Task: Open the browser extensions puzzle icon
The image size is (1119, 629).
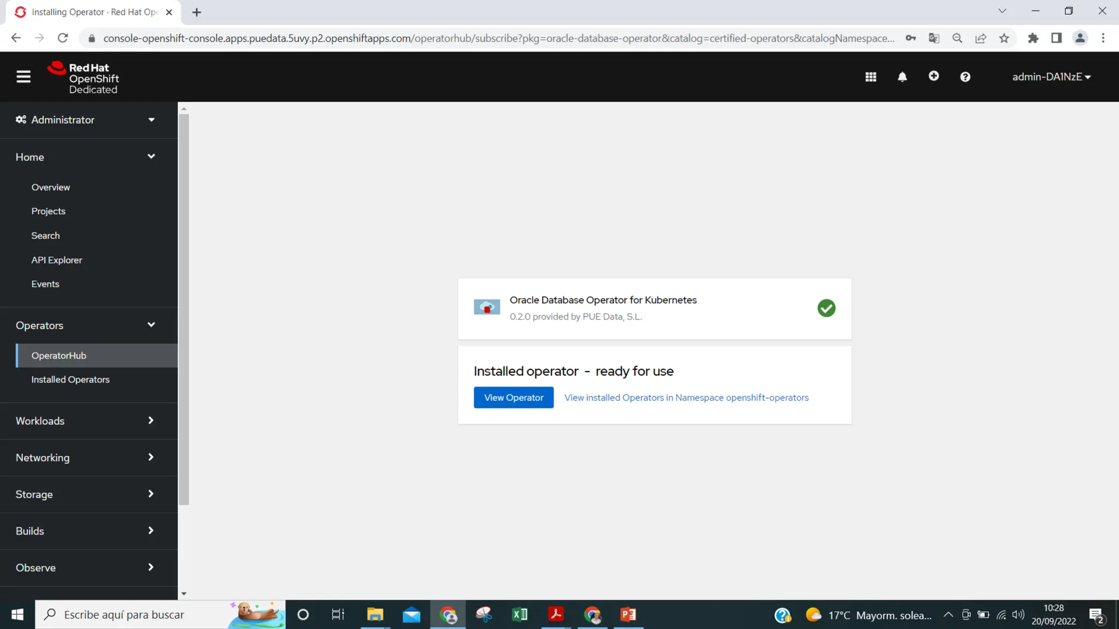Action: pos(1033,38)
